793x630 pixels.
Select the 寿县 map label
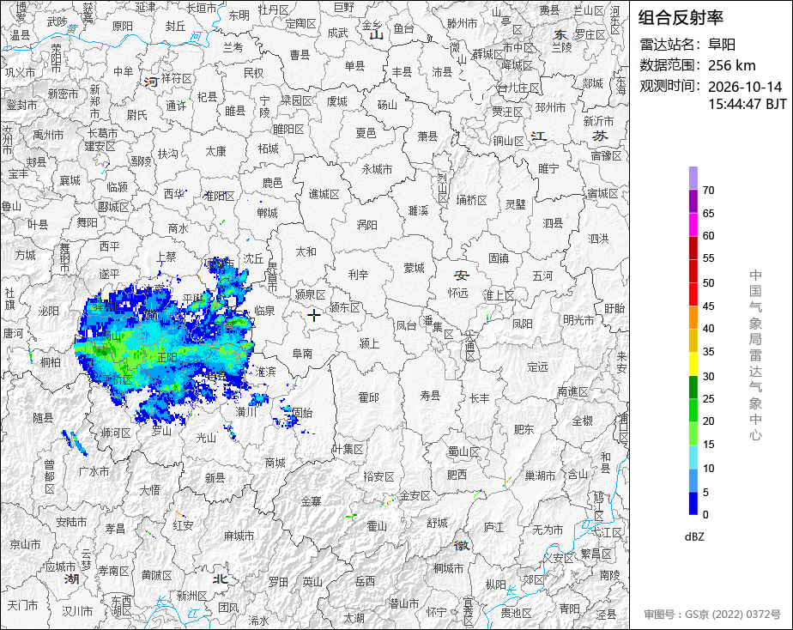coord(430,395)
